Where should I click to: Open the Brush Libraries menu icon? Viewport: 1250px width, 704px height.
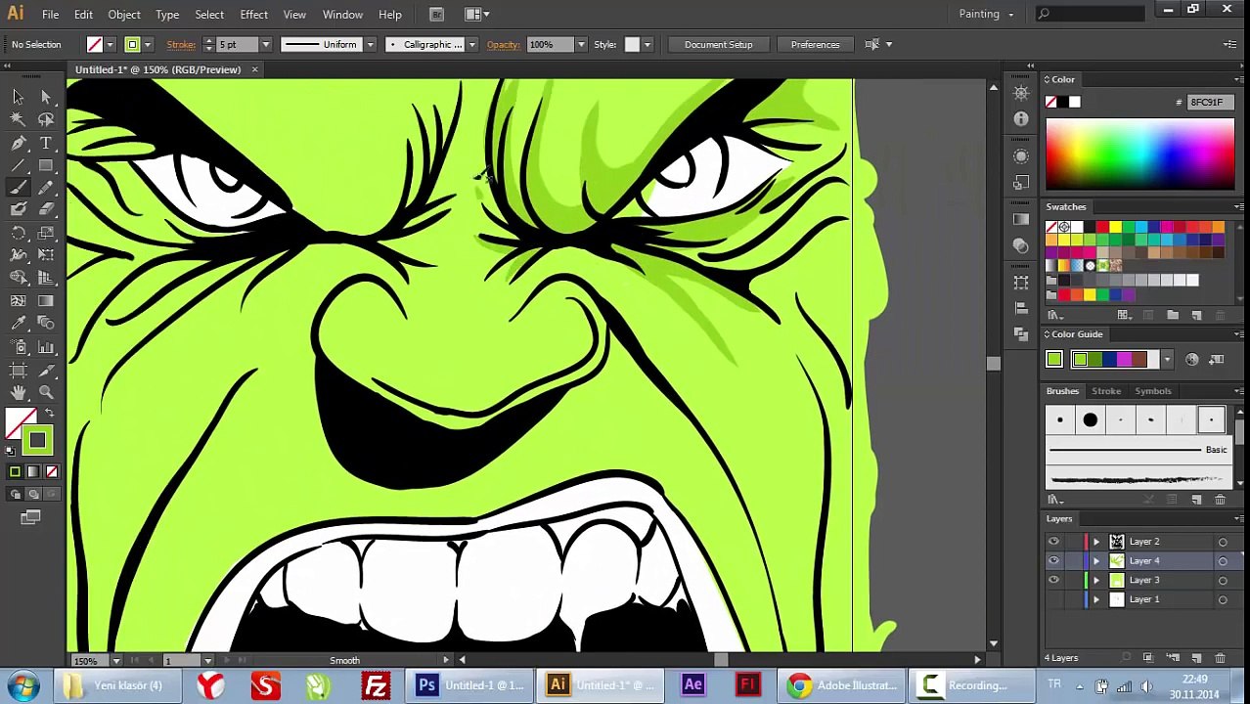[1055, 500]
